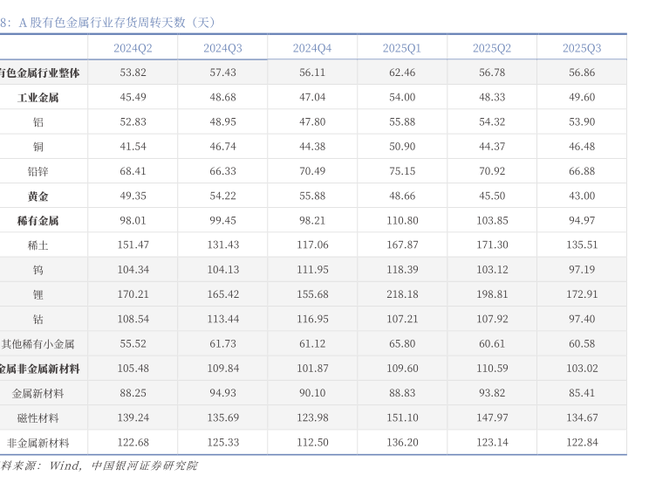Viewport: 649px width, 483px height.
Task: Select the 2025Q1 column header
Action: click(401, 48)
